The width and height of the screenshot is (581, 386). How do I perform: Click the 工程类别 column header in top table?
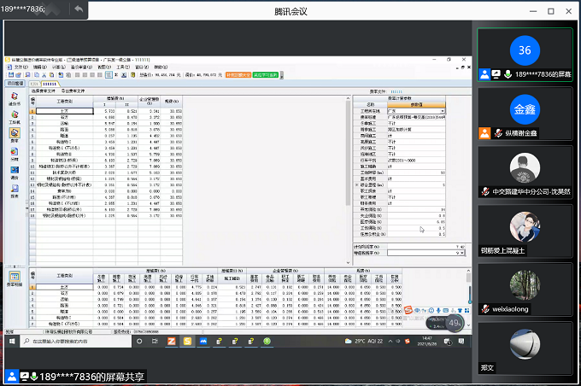point(64,102)
